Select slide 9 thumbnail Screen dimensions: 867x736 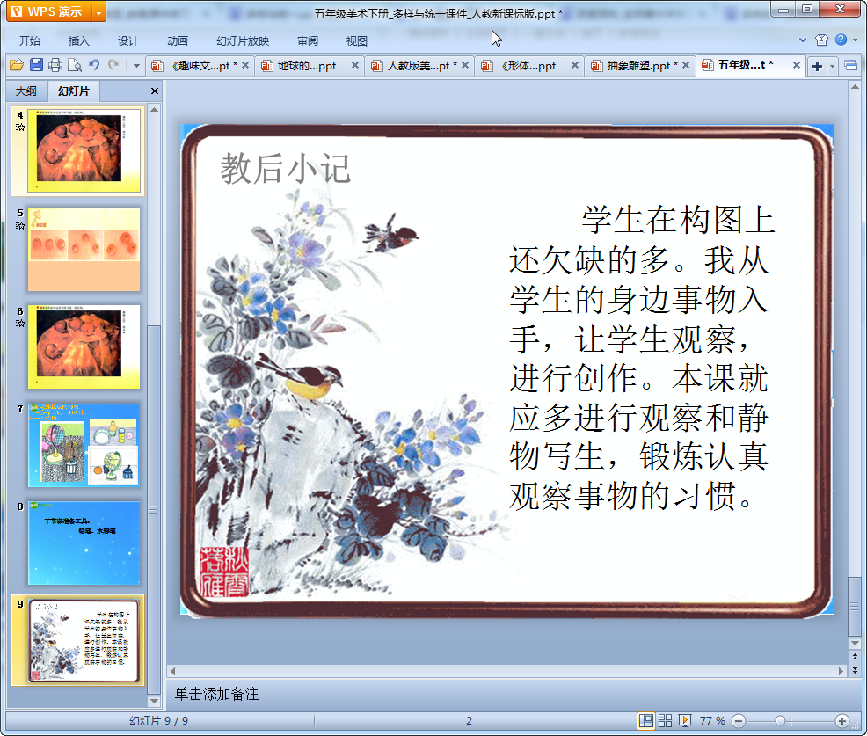tap(84, 640)
